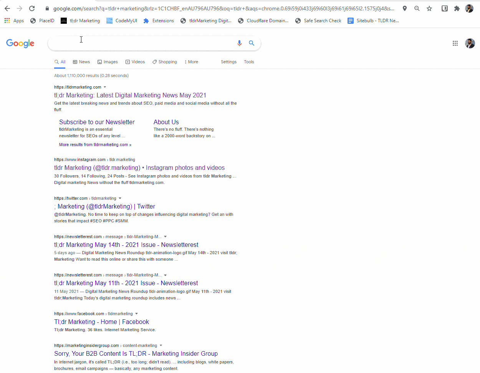Expand arrow beside May 14th newsletterest URL
Viewport: 480px width, 373px height.
[166, 237]
